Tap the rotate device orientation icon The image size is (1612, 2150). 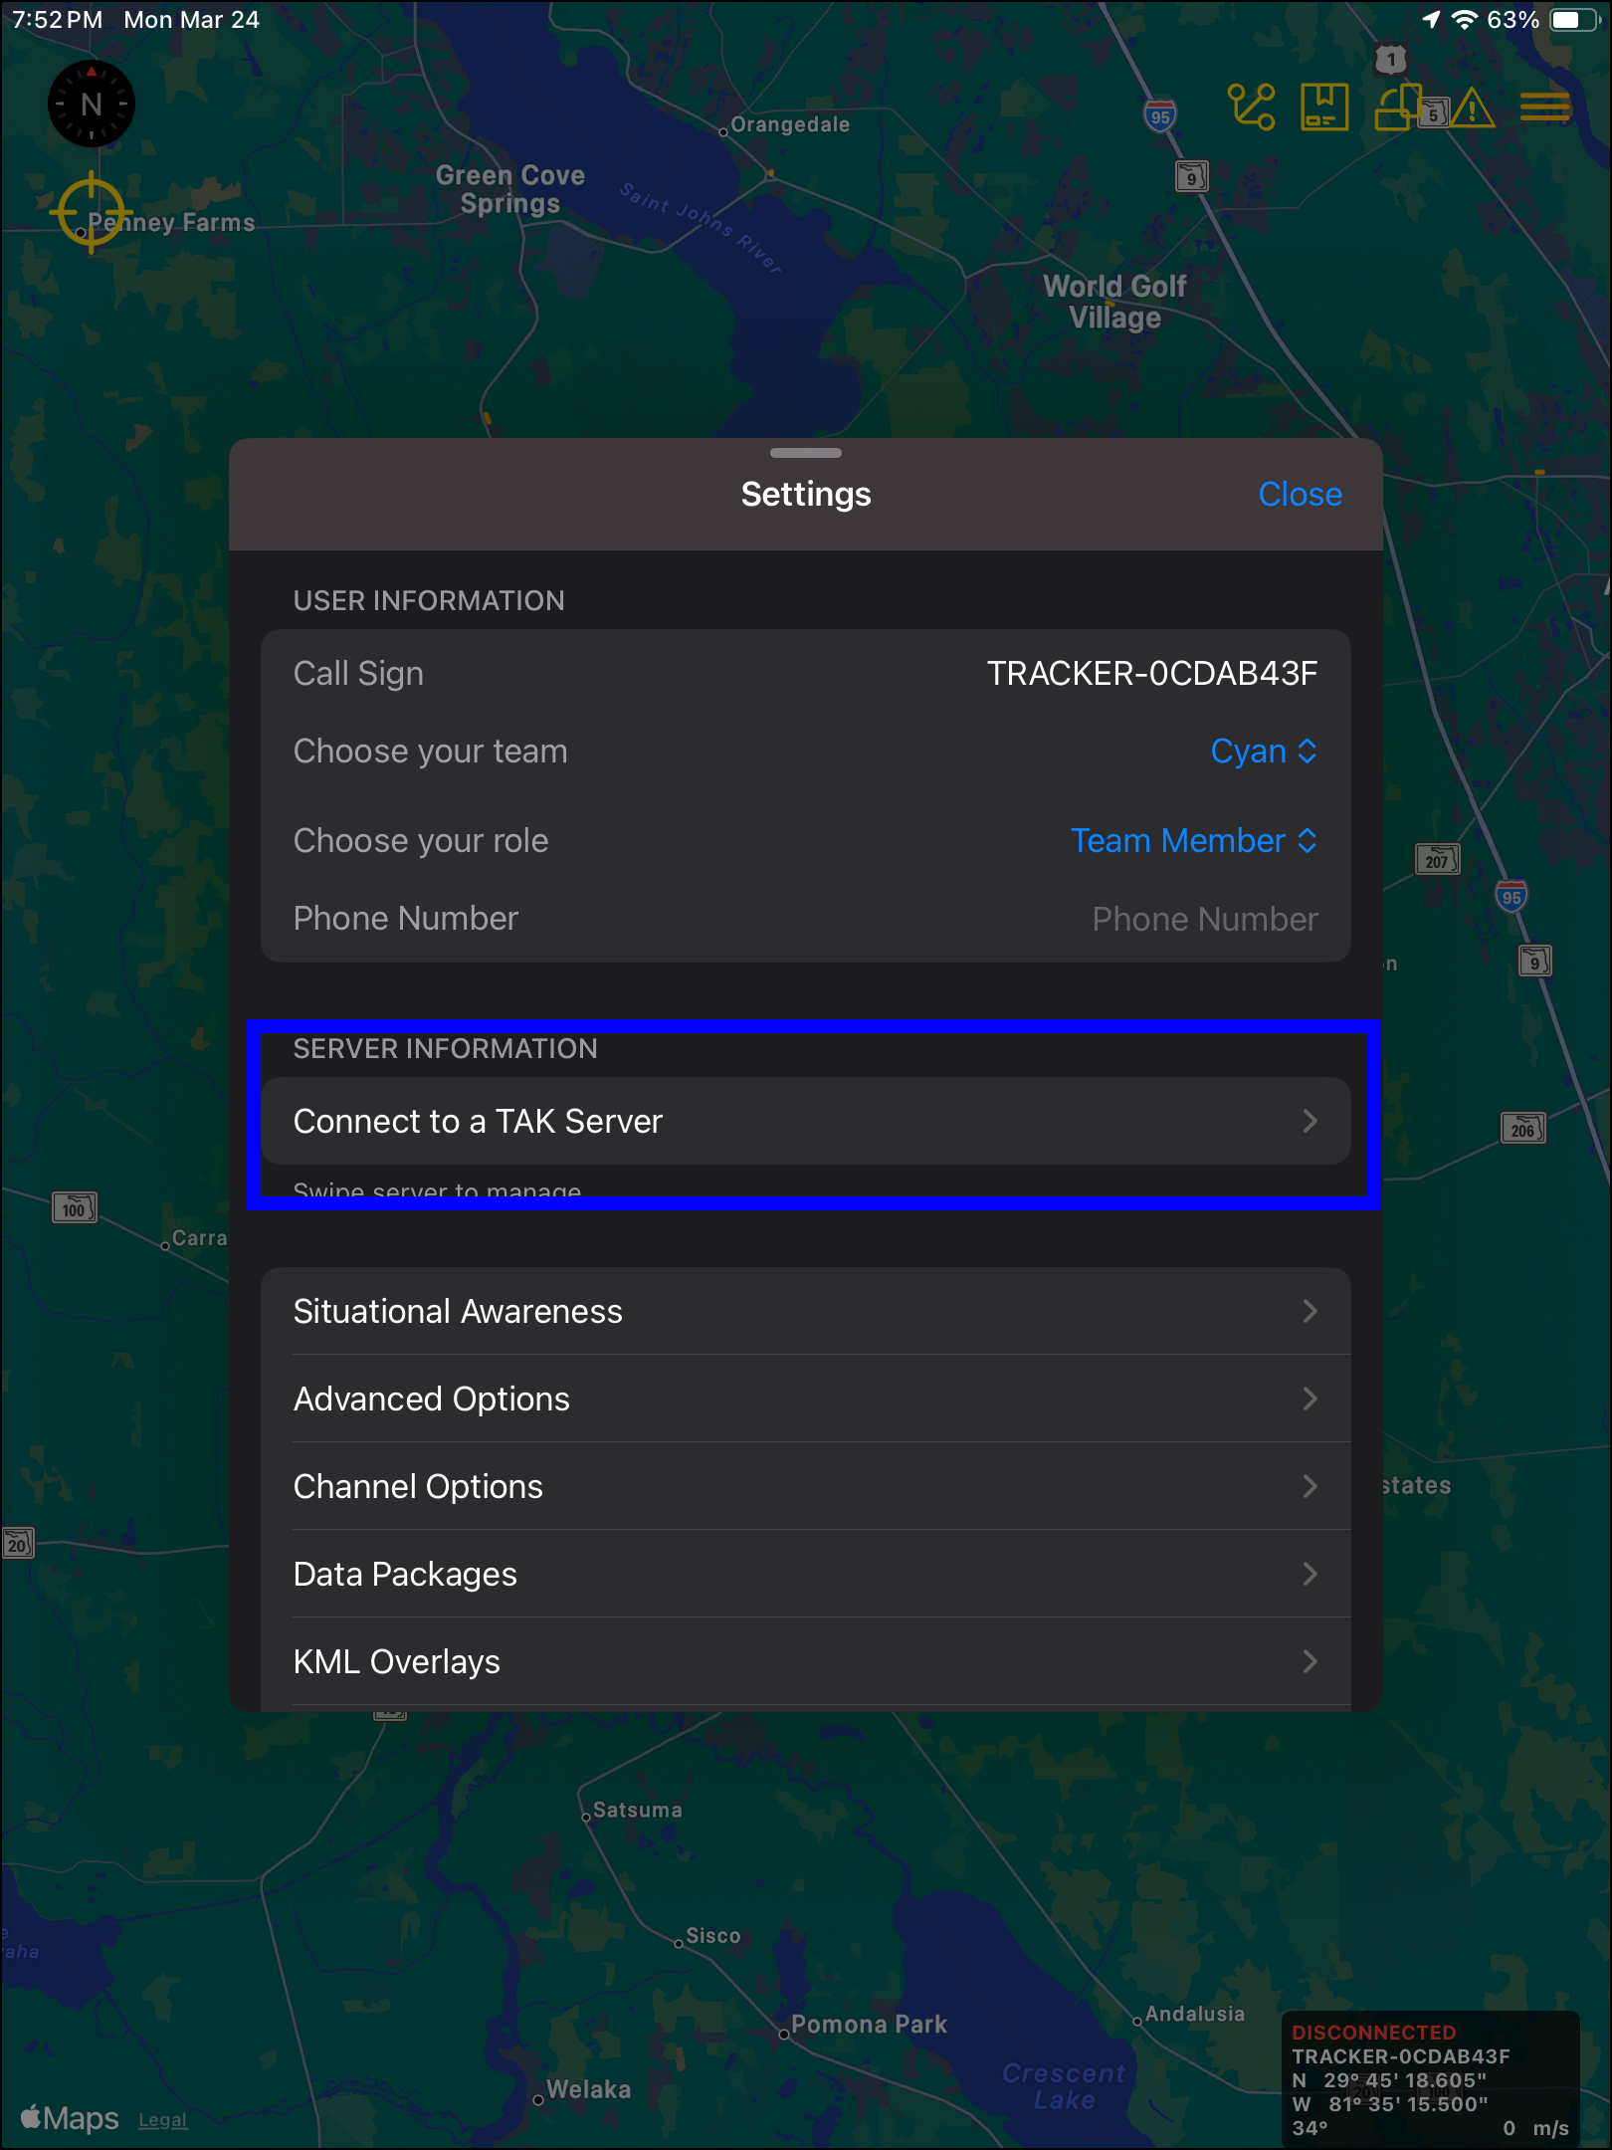click(x=1397, y=107)
